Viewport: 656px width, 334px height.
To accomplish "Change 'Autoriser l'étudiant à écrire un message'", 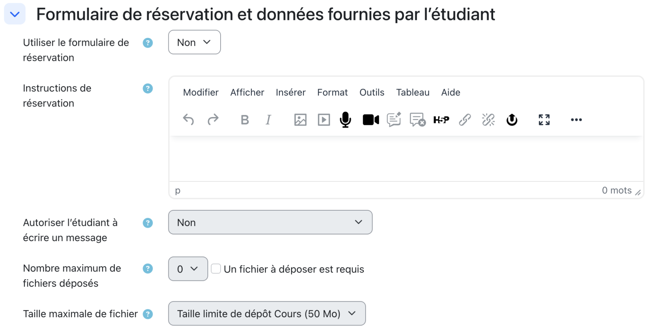I will [270, 222].
